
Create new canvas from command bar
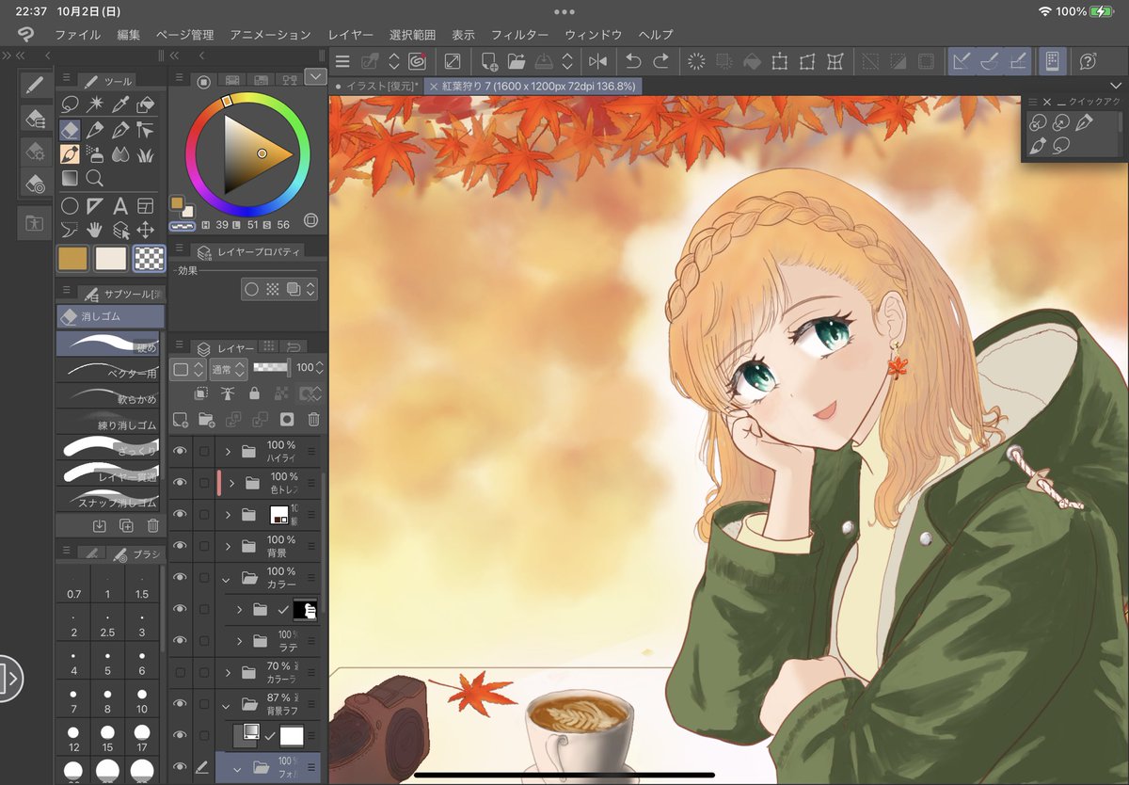489,61
